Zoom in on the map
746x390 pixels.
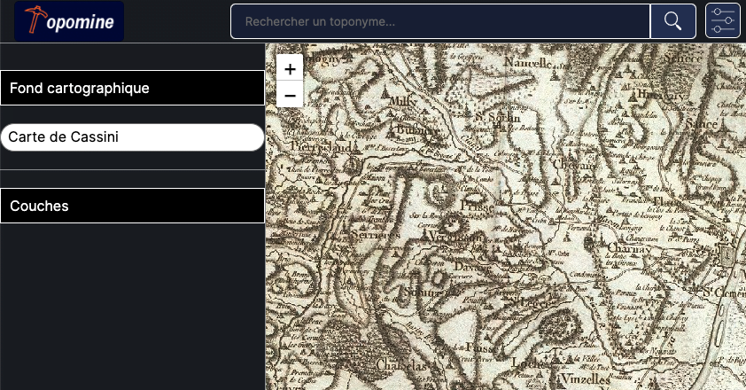point(290,67)
